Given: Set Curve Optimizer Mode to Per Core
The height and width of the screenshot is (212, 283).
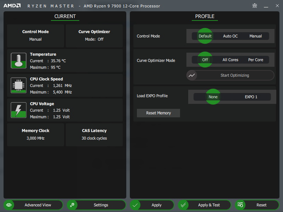Looking at the screenshot, I should click(x=255, y=60).
